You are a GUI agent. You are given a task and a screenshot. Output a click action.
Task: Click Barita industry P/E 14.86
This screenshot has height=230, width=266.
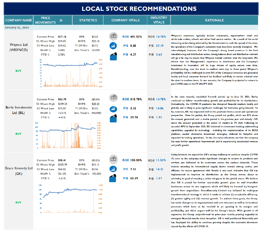(x=160, y=108)
